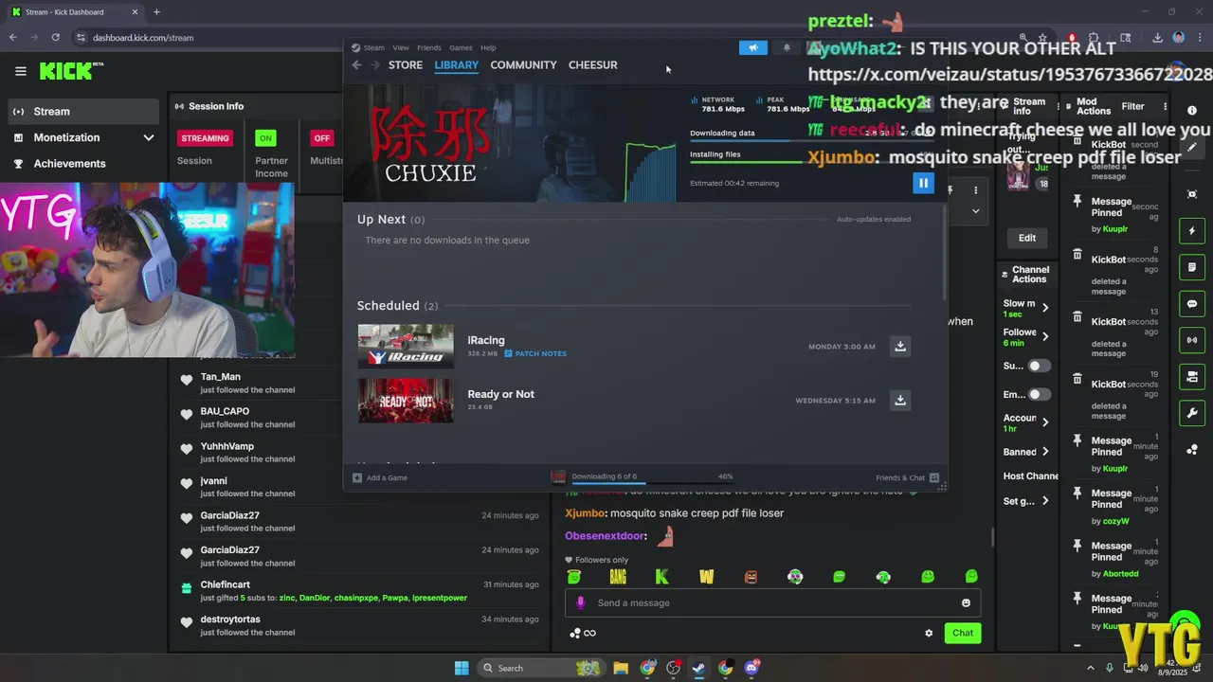Open Steam's Friends menu

(429, 47)
